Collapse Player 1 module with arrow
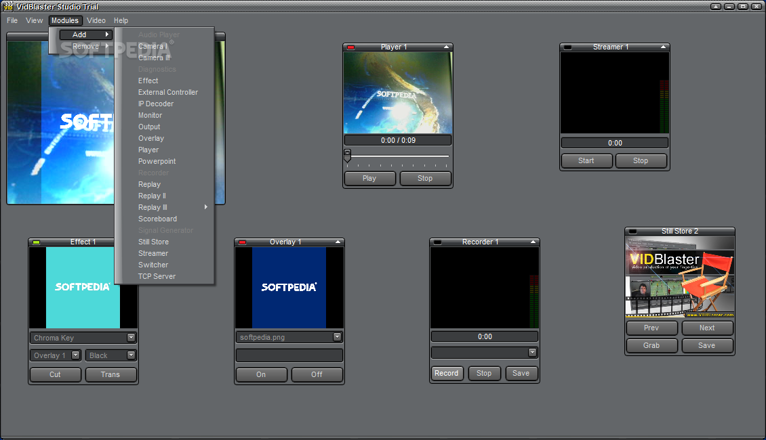Viewport: 766px width, 440px height. point(446,47)
